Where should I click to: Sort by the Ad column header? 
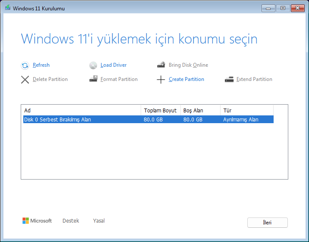(x=82, y=111)
